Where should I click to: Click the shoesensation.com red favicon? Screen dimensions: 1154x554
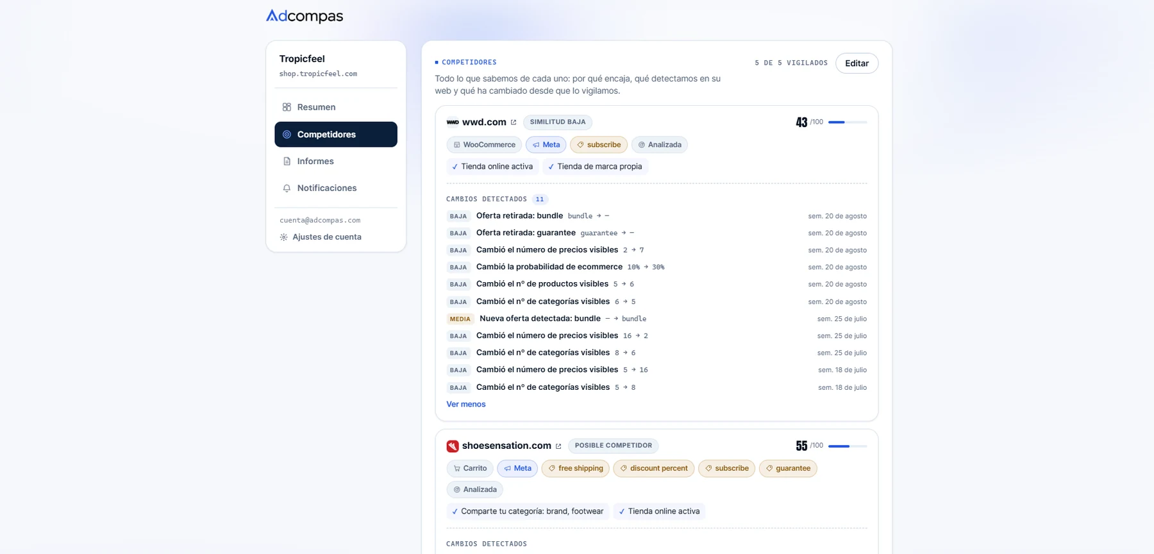click(453, 446)
